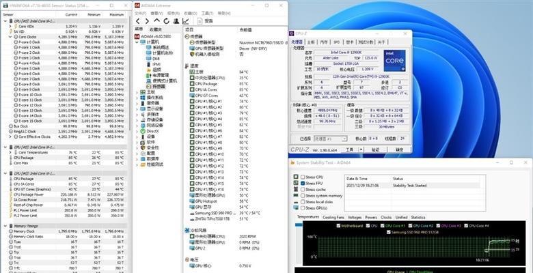Image resolution: width=533 pixels, height=273 pixels.
Task: Click the Intel Core logo in CPU-Z
Action: (394, 61)
